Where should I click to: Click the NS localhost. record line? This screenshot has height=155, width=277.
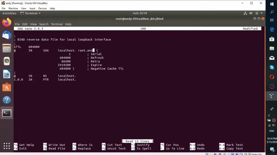(x=45, y=76)
